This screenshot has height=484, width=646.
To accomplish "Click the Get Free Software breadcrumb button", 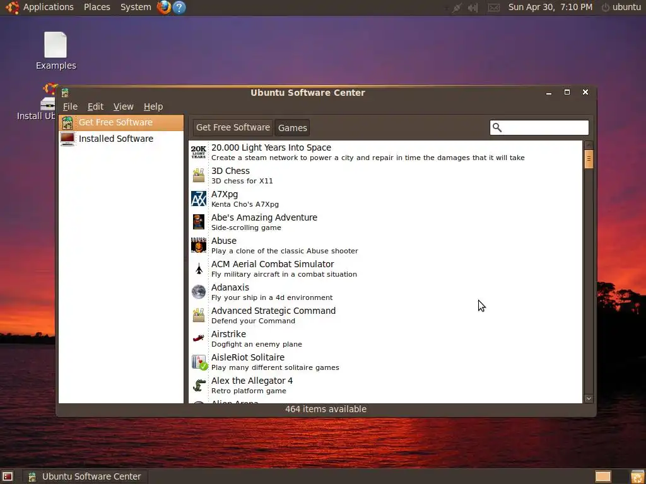I will pos(233,127).
